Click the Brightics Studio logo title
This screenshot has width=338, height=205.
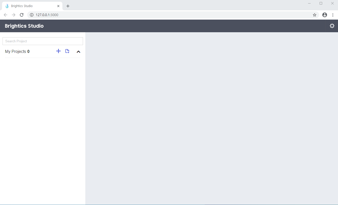pyautogui.click(x=24, y=26)
